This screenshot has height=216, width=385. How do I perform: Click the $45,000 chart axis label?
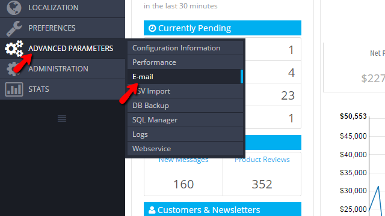coord(353,136)
